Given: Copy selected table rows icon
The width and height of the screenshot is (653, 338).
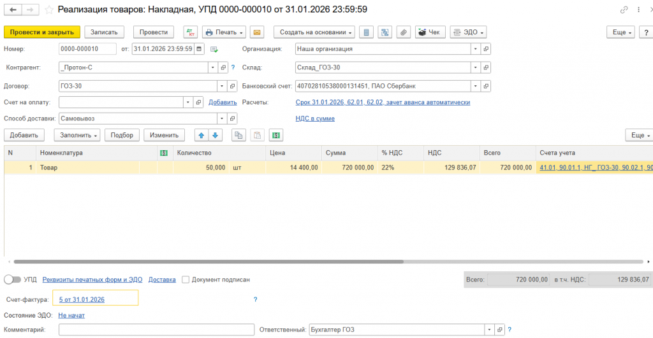Looking at the screenshot, I should pos(238,135).
